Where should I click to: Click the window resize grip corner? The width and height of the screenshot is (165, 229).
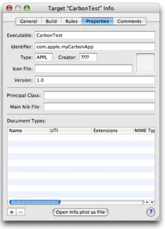157,218
